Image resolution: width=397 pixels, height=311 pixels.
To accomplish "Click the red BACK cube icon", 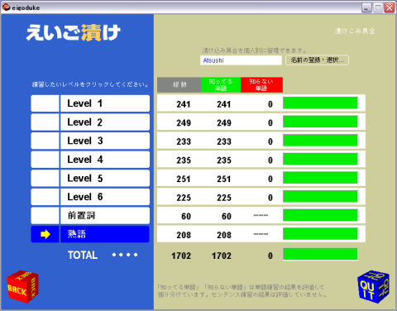I will (22, 287).
